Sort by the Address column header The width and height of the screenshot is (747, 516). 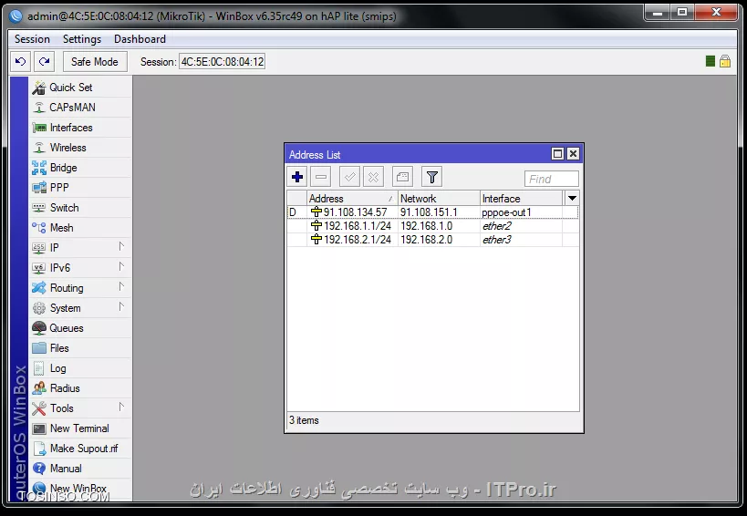pos(352,198)
